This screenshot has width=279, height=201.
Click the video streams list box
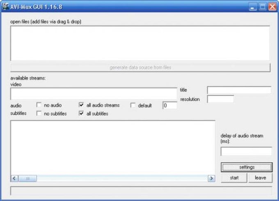(94, 94)
